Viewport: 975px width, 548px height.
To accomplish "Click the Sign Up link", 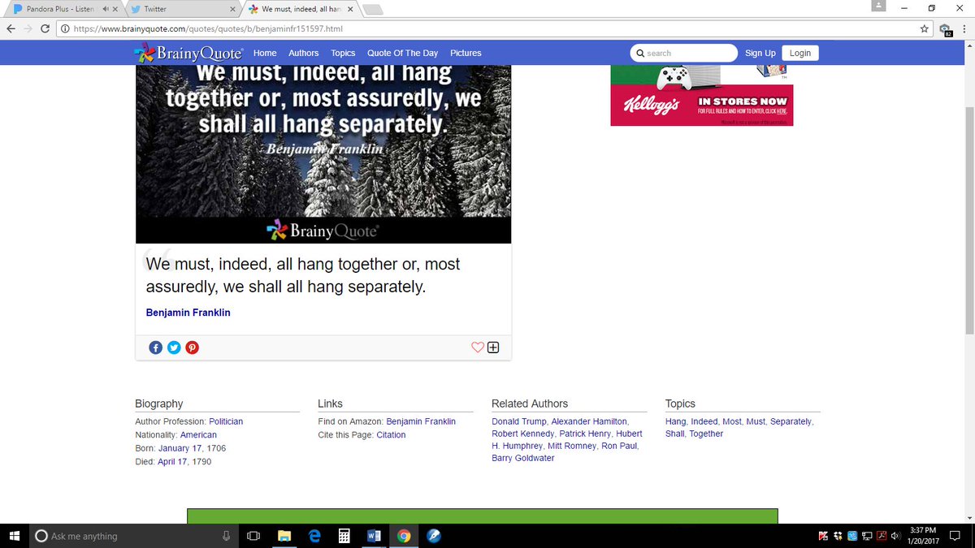I will tap(760, 53).
